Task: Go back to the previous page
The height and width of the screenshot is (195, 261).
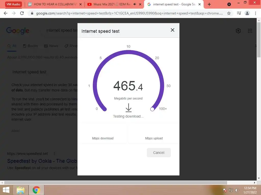Action: tap(6, 13)
